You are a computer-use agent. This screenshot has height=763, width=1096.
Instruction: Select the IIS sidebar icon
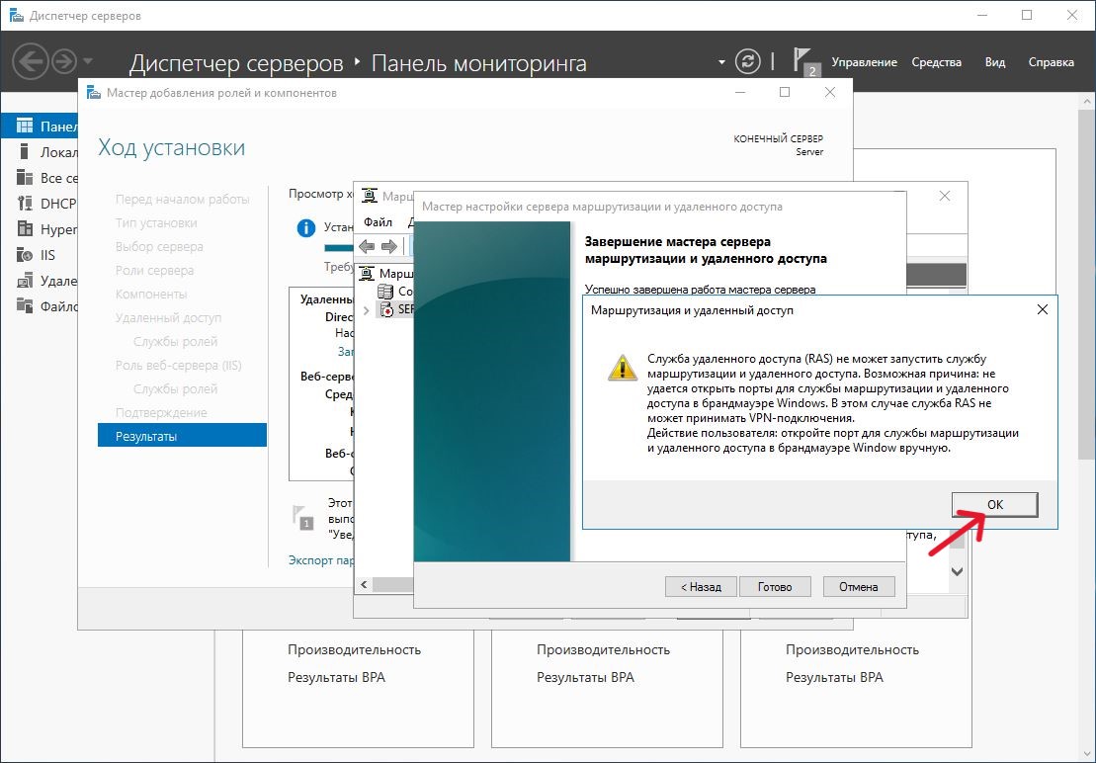(x=24, y=255)
